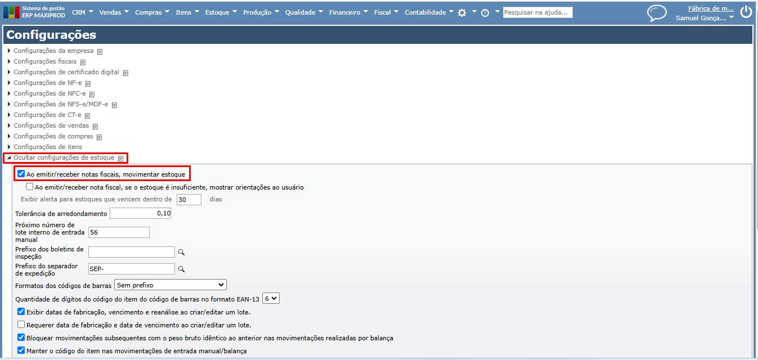
Task: Open EAN-13 digit quantity dropdown
Action: click(x=271, y=299)
